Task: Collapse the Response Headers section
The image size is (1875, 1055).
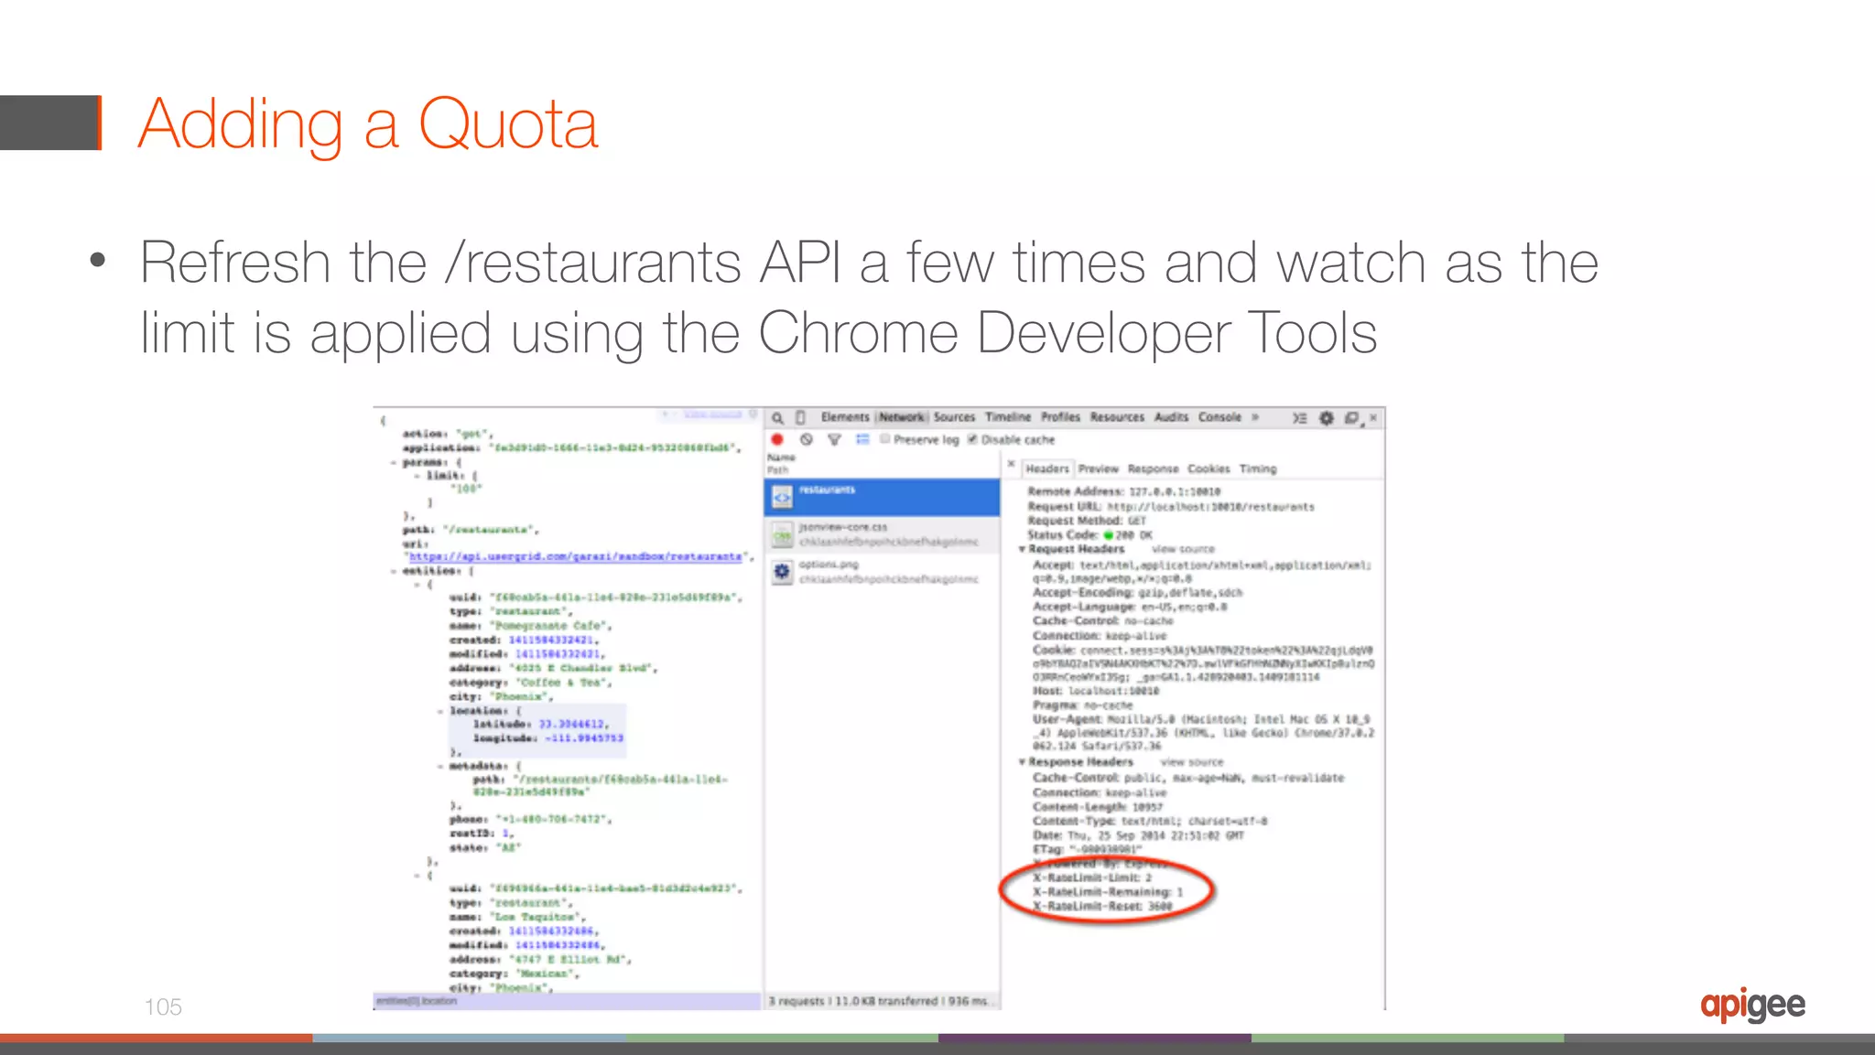Action: pos(1023,762)
